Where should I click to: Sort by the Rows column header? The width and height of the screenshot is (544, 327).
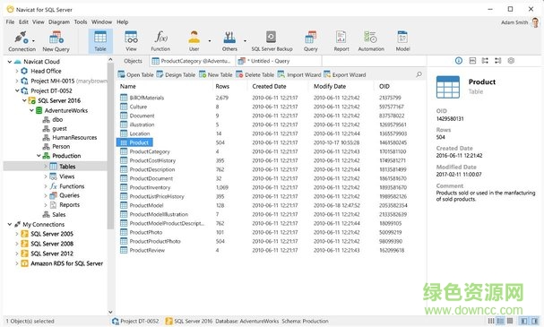tap(222, 86)
